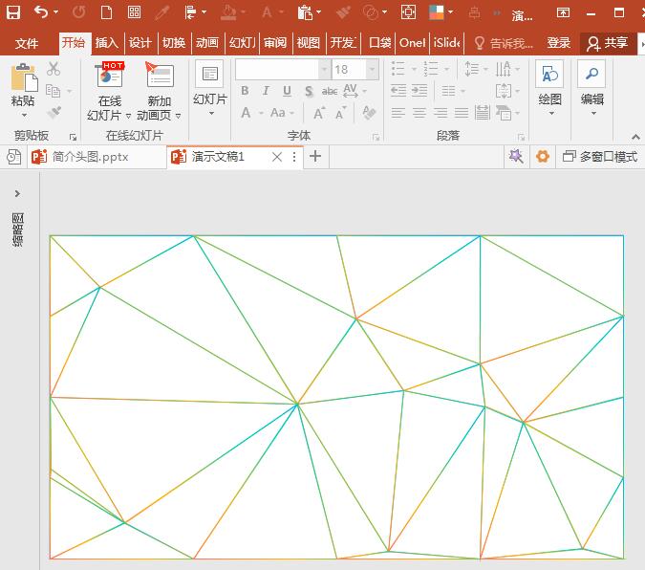Viewport: 645px width, 570px height.
Task: Click the 共享 share button
Action: point(609,43)
